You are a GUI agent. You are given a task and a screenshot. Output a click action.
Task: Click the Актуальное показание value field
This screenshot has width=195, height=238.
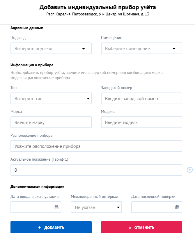(96, 170)
